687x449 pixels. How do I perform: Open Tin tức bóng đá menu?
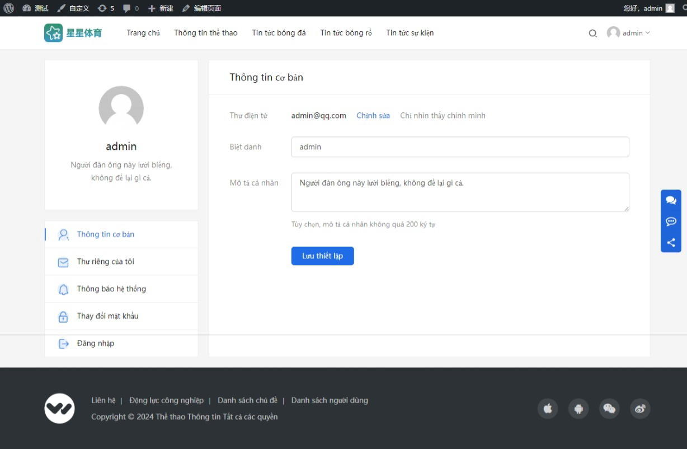(x=279, y=32)
